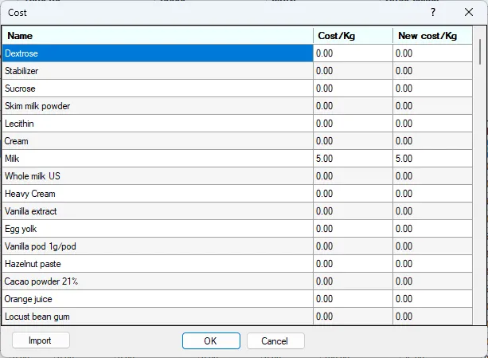Select the Dextrose row name
Screen dimensions: 488x358
click(x=158, y=53)
